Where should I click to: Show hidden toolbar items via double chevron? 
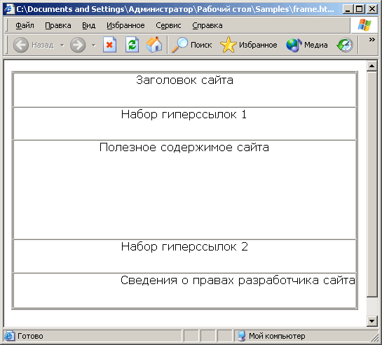click(x=371, y=39)
